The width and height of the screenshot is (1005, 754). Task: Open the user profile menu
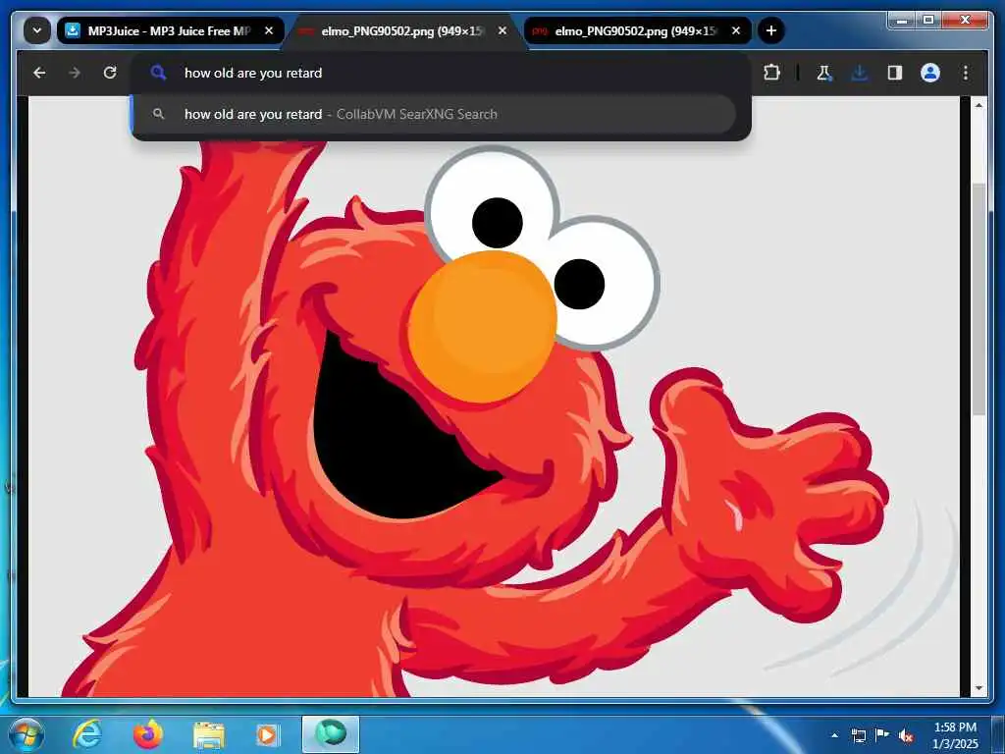point(930,73)
